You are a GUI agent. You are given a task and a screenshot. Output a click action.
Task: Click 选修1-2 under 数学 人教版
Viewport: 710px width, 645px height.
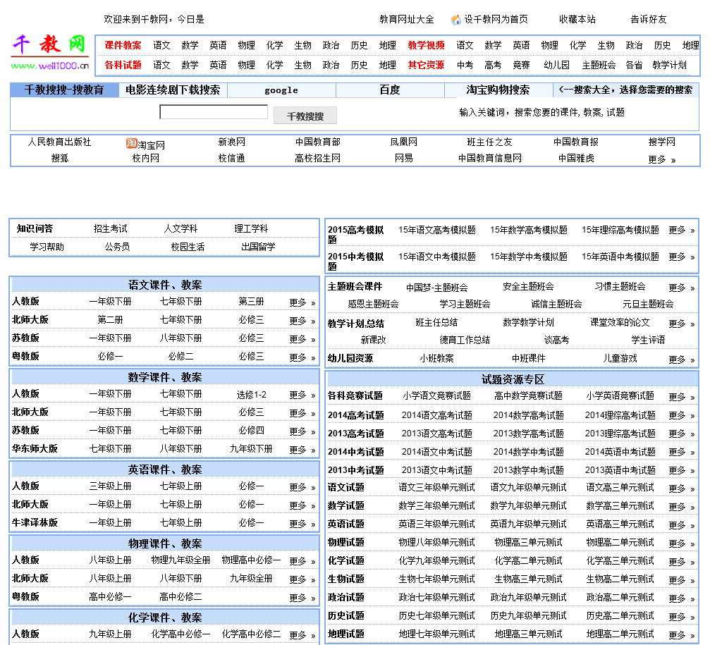251,395
